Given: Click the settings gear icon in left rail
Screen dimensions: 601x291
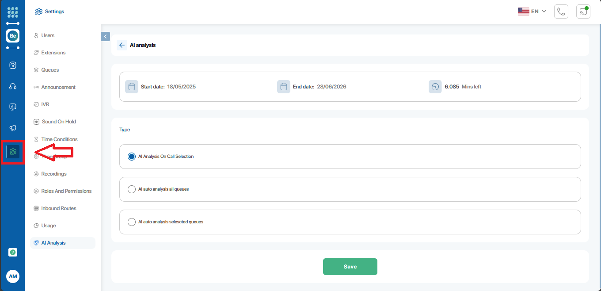Looking at the screenshot, I should tap(13, 152).
